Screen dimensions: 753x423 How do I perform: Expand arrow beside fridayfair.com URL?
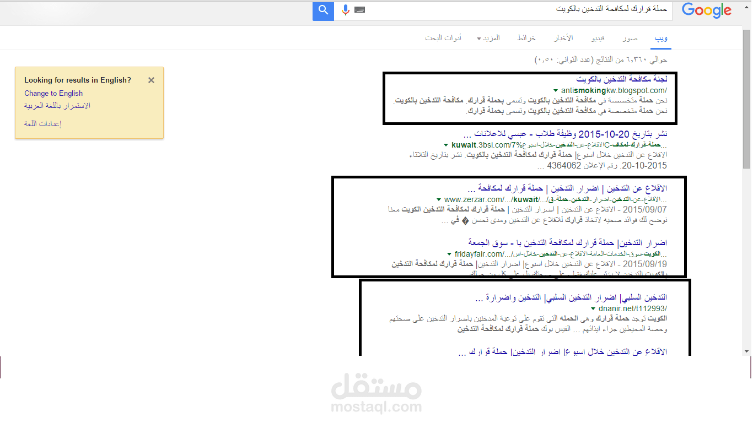(449, 254)
